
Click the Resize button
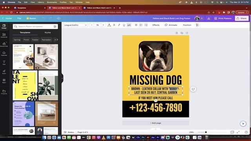click(x=31, y=18)
